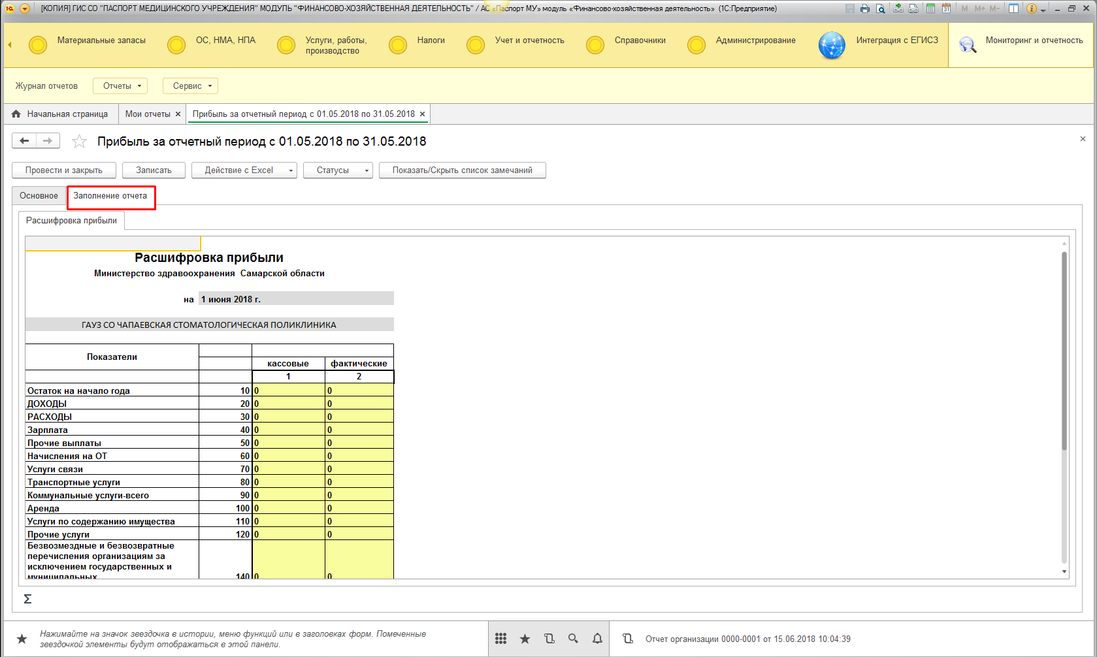The height and width of the screenshot is (657, 1097).
Task: Expand the Сервис dropdown menu
Action: 191,86
